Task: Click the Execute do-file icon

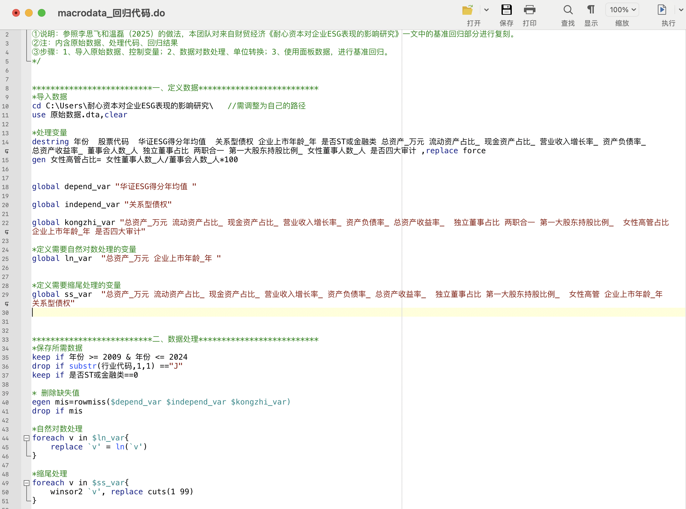Action: tap(662, 10)
